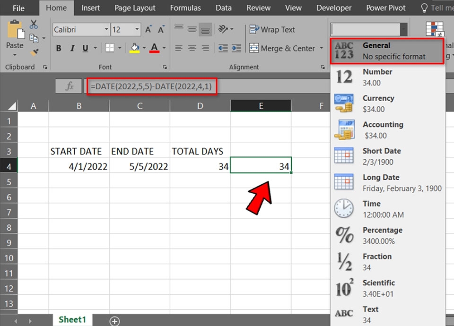454x326 pixels.
Task: Click the Format Painter brush icon
Action: (x=35, y=52)
